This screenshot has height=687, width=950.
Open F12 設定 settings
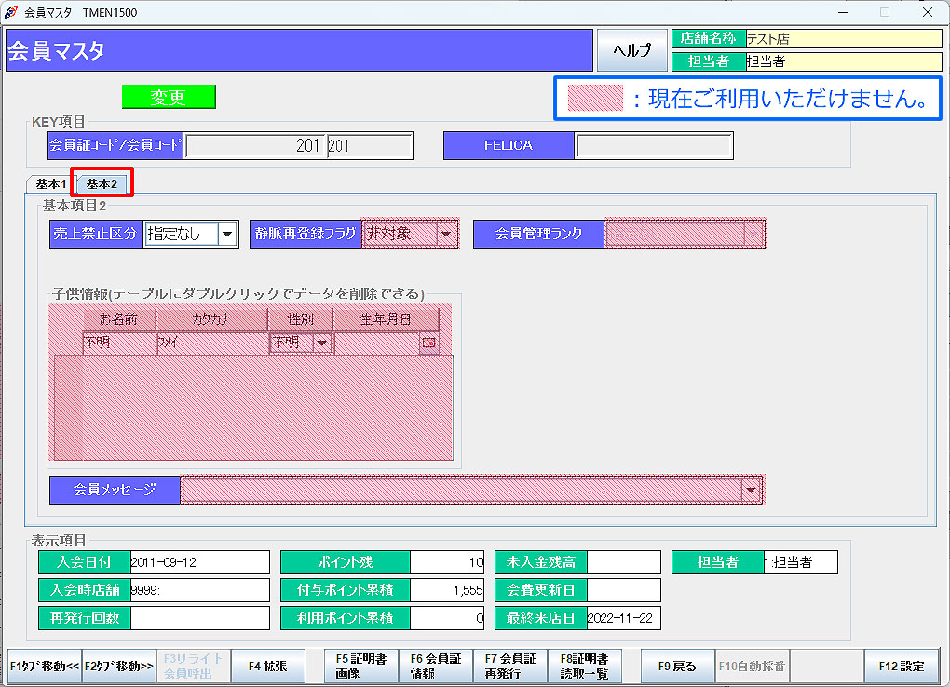902,667
